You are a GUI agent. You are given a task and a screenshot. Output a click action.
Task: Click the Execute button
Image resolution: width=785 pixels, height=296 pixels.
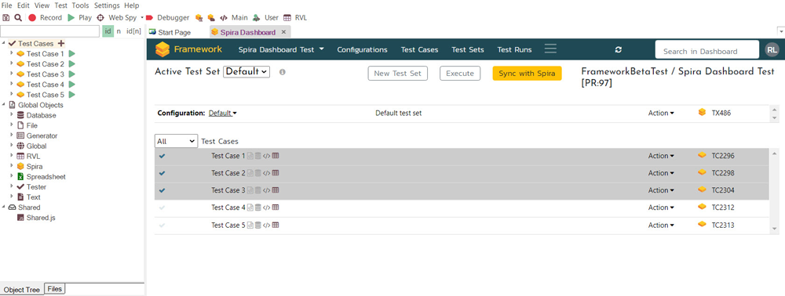[460, 74]
